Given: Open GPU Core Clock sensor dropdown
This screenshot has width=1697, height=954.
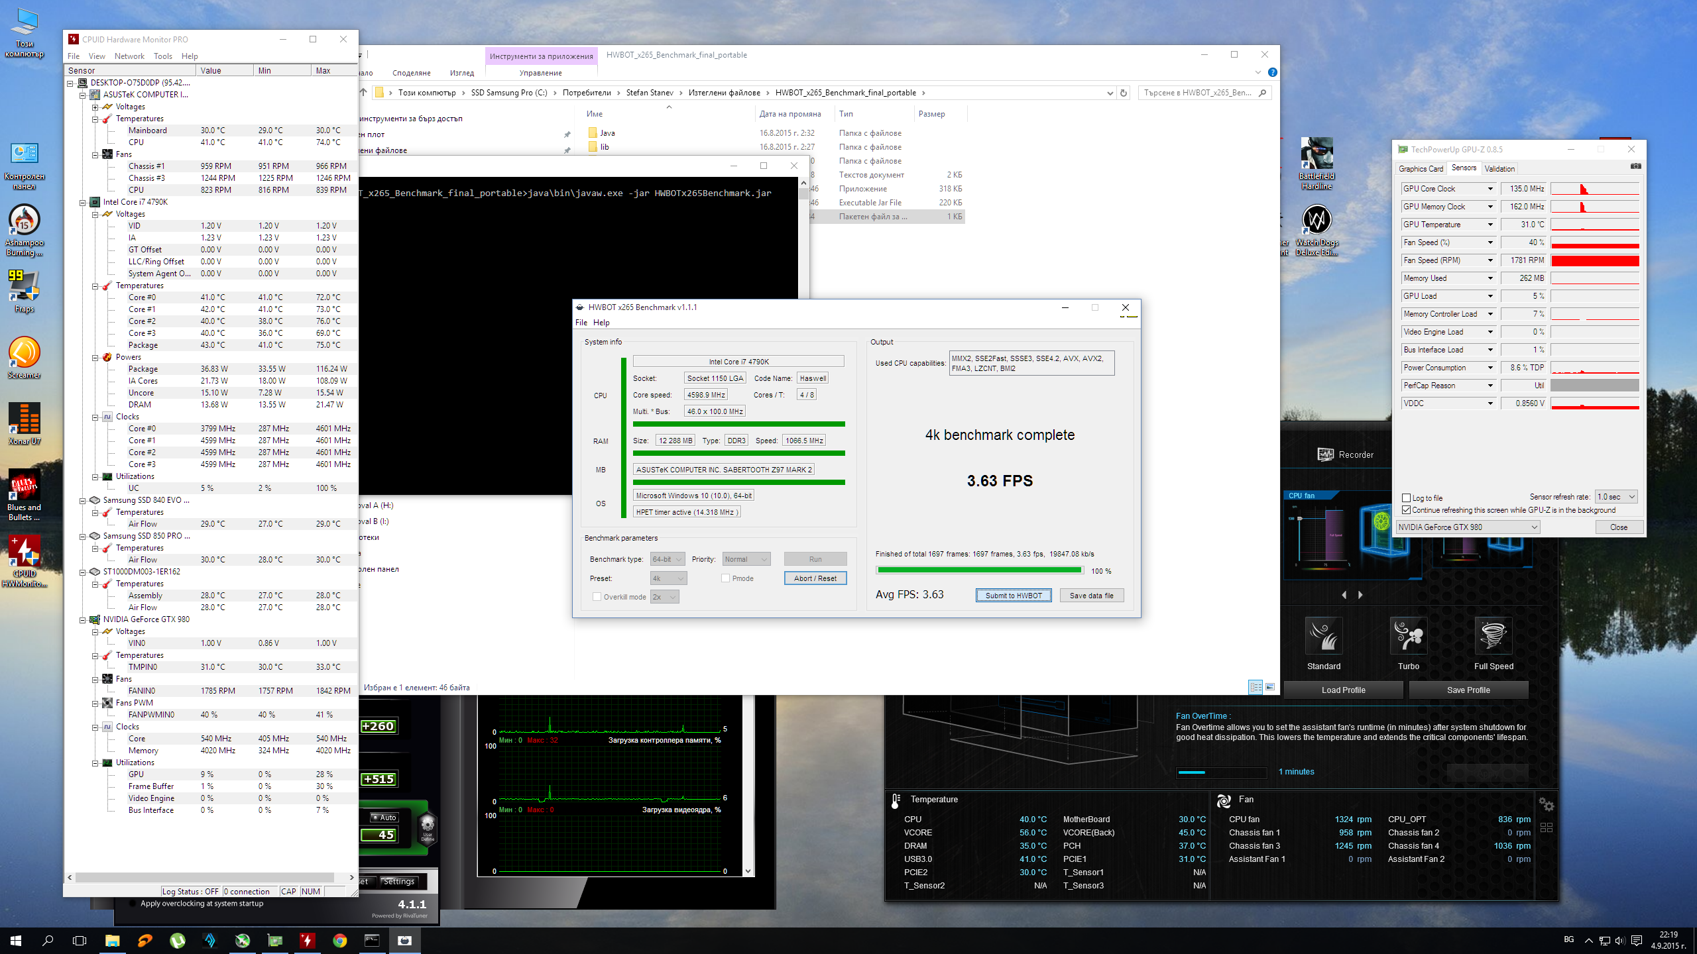Looking at the screenshot, I should [x=1490, y=189].
